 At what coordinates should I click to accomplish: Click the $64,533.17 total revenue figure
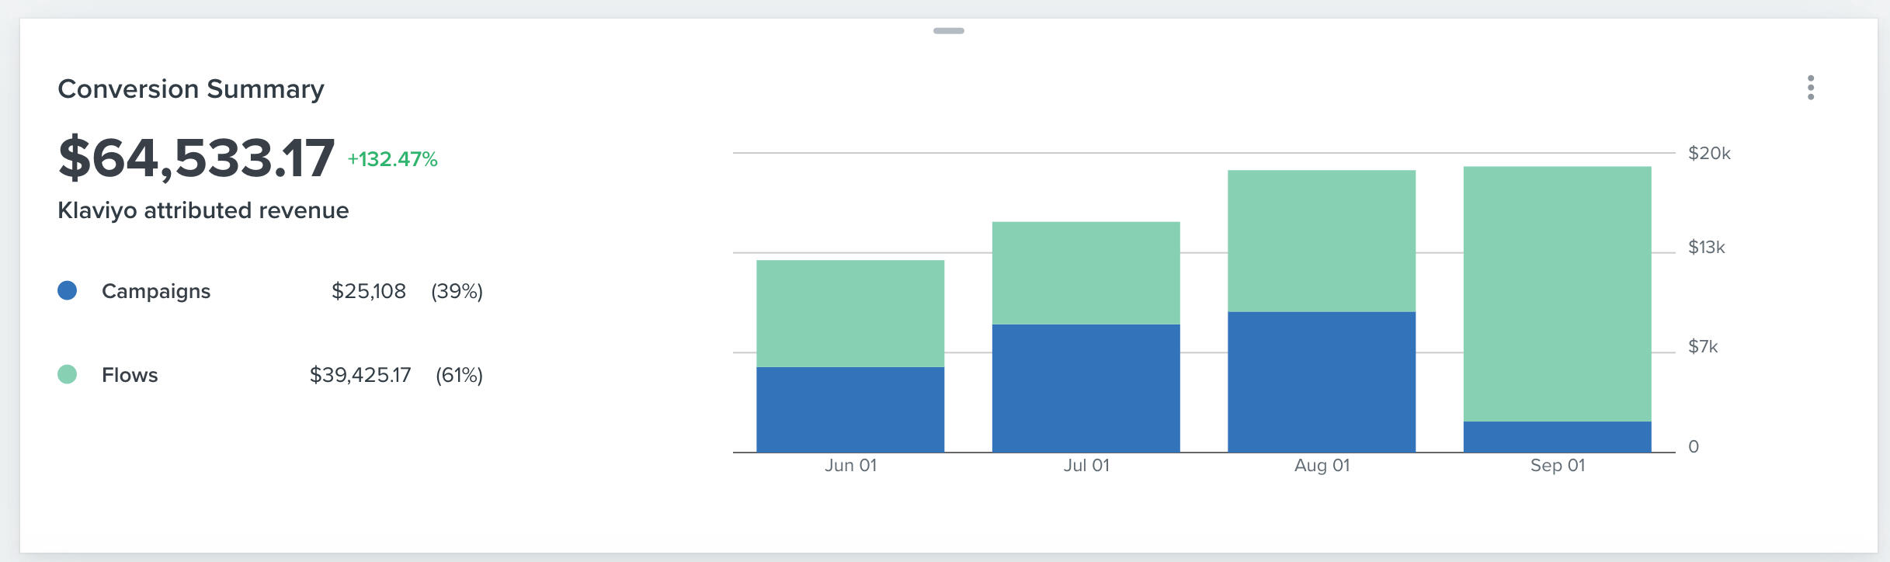click(196, 158)
